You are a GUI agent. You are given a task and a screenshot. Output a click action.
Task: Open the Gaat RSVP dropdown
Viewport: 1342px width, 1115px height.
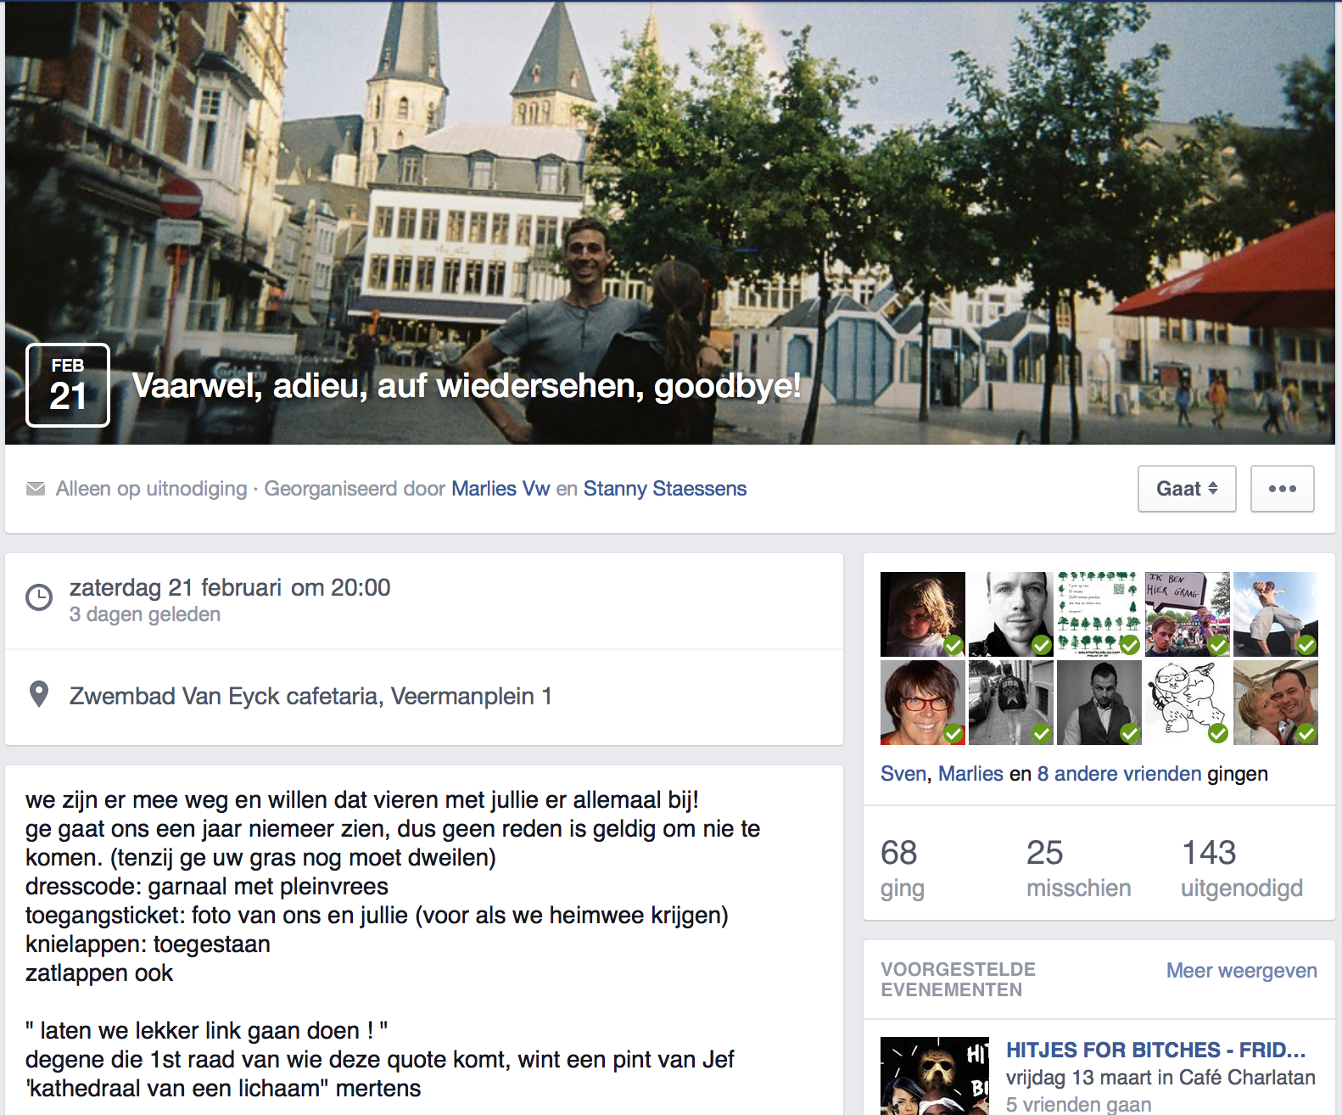click(x=1186, y=489)
